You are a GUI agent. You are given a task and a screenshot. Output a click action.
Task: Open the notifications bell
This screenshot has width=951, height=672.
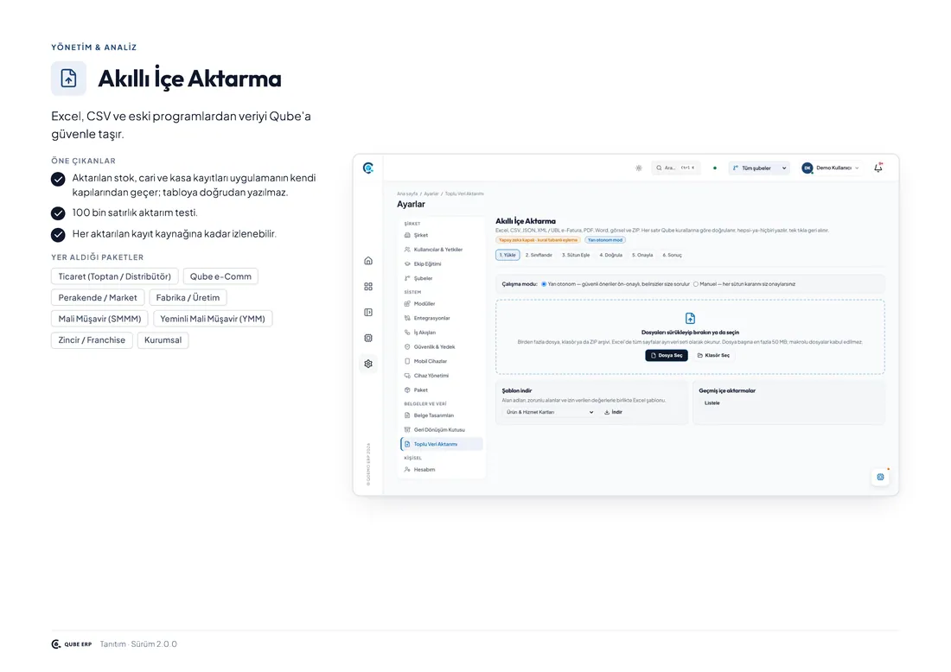pos(878,168)
